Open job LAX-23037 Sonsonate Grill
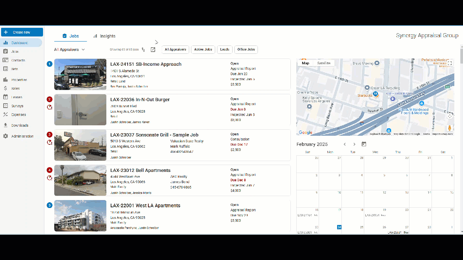Image resolution: width=463 pixels, height=260 pixels. (x=154, y=135)
